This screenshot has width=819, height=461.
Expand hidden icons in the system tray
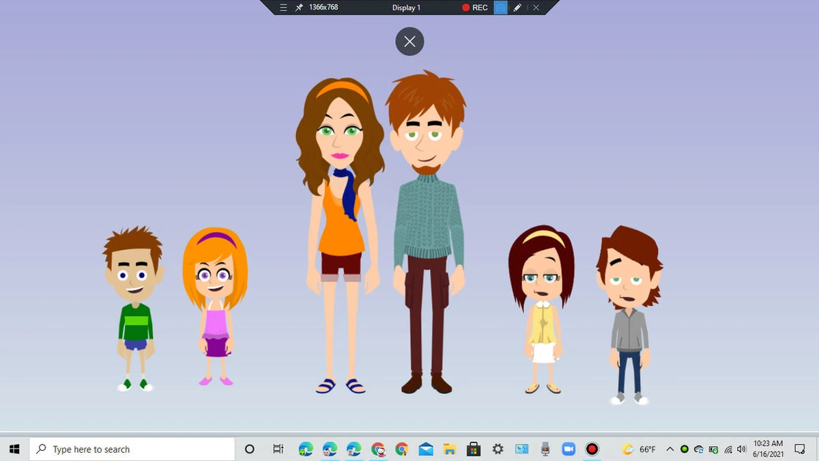coord(670,449)
